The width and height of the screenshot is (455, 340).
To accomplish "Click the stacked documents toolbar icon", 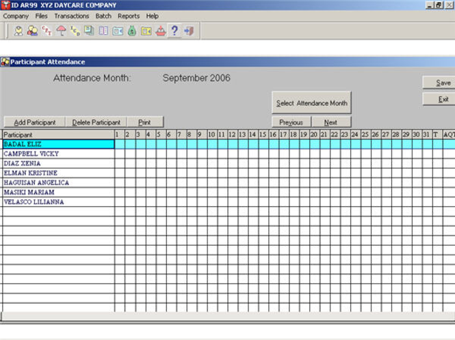I will pos(89,31).
